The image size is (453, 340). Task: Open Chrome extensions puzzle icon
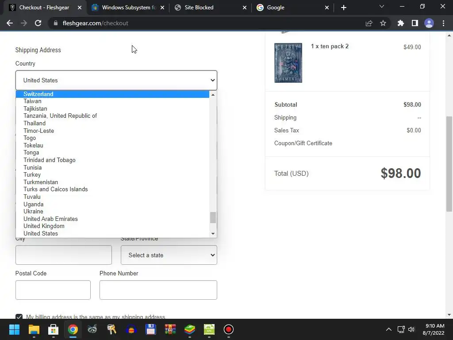401,23
